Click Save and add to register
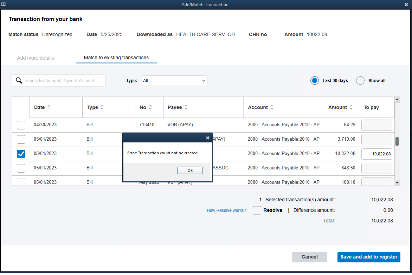Screen dimensions: 412x275 coord(369,257)
